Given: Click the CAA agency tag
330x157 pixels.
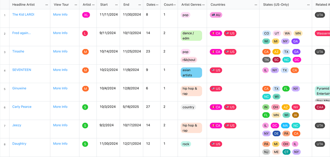Looking at the screenshot, I should point(320,107).
